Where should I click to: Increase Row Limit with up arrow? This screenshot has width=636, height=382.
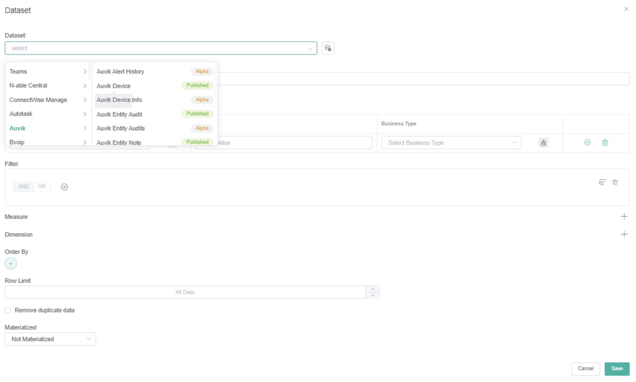click(372, 289)
